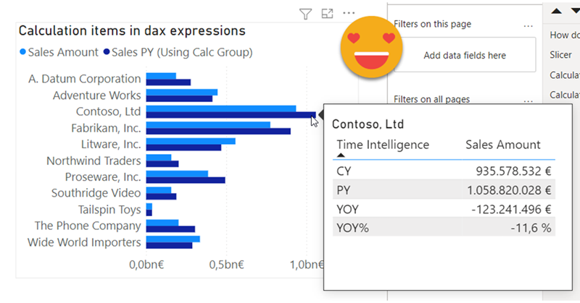This screenshot has height=303, width=580.
Task: Sort by the Time Intelligence column arrow
Action: (x=341, y=155)
